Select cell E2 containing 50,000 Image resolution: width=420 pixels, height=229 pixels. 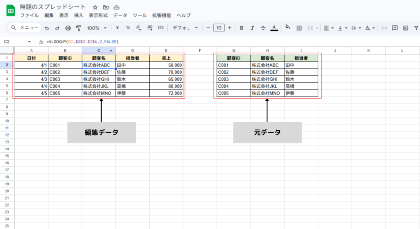166,65
